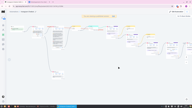Image resolution: width=192 pixels, height=108 pixels.
Task: Click the Edit Automation button
Action: 176,12
